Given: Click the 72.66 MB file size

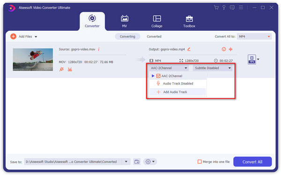Looking at the screenshot, I should (x=106, y=62).
